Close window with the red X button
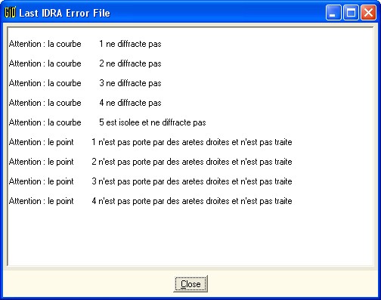The width and height of the screenshot is (381, 300). click(x=369, y=12)
